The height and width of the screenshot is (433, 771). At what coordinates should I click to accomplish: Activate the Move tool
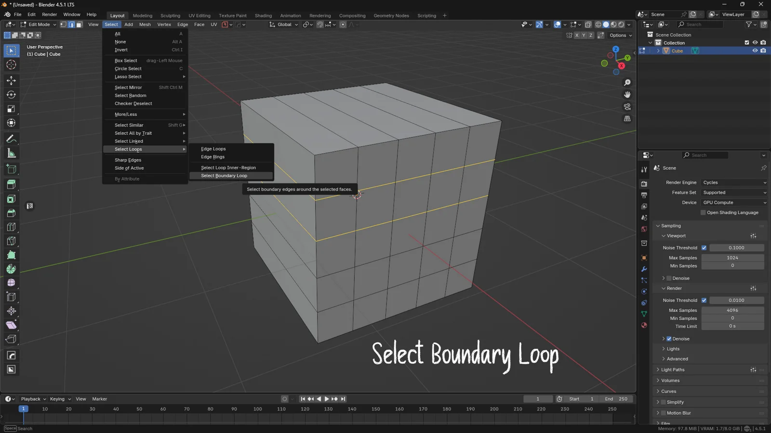[11, 80]
